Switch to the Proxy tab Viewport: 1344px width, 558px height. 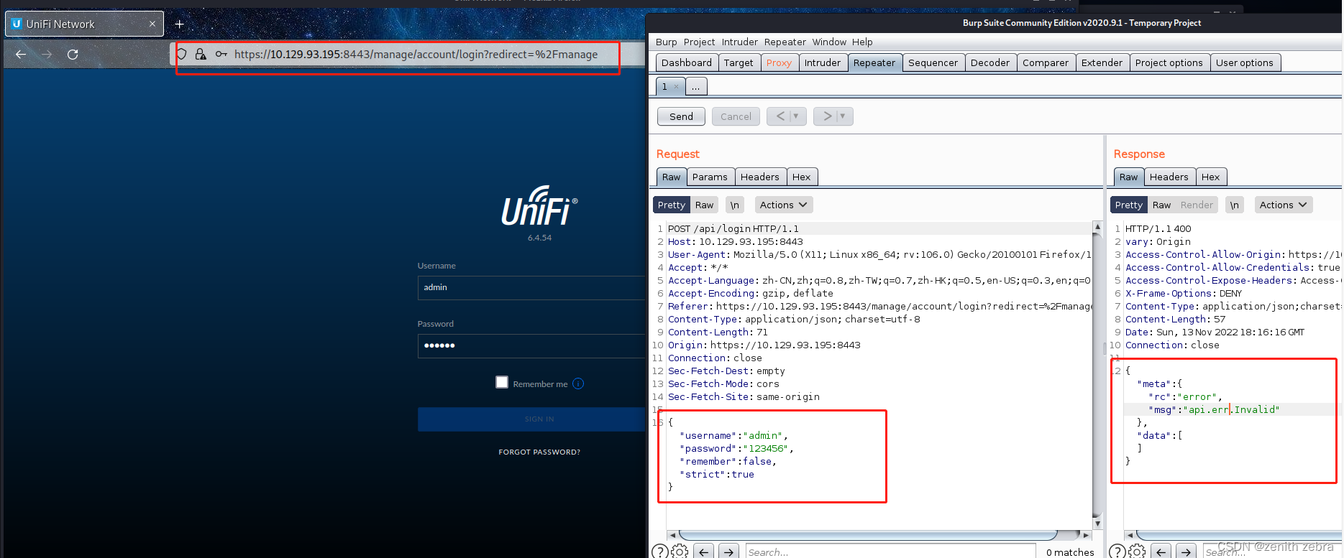(779, 62)
